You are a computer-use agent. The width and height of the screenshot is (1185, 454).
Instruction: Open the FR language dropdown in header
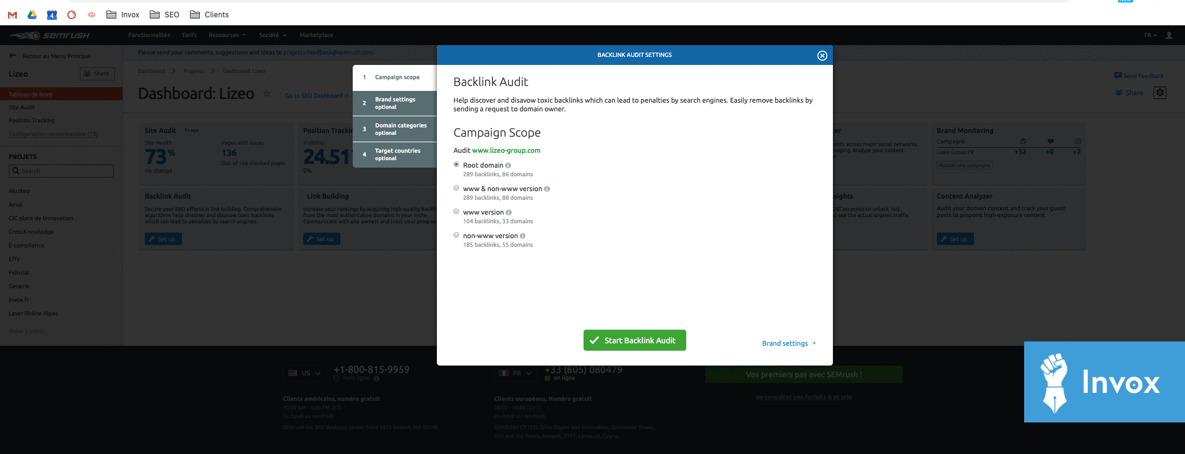(x=1150, y=35)
